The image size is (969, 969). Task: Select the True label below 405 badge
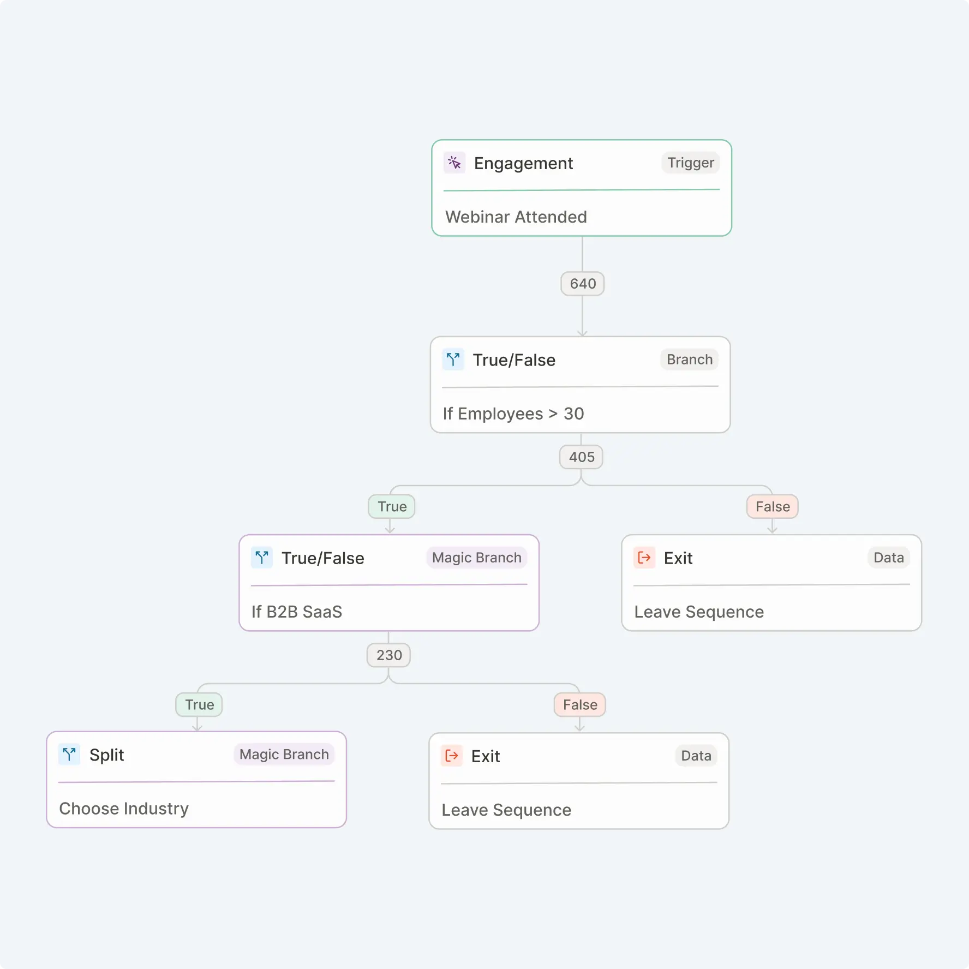(x=392, y=507)
